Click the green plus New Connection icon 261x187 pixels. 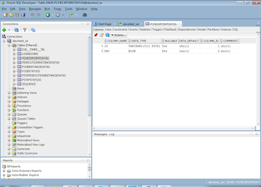click(4, 30)
